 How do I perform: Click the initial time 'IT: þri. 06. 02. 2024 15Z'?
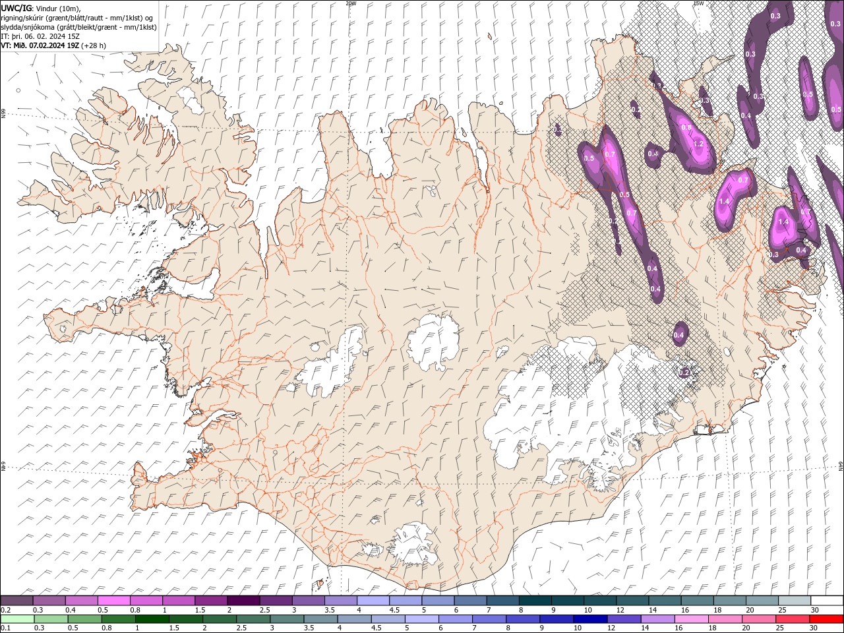[x=39, y=36]
